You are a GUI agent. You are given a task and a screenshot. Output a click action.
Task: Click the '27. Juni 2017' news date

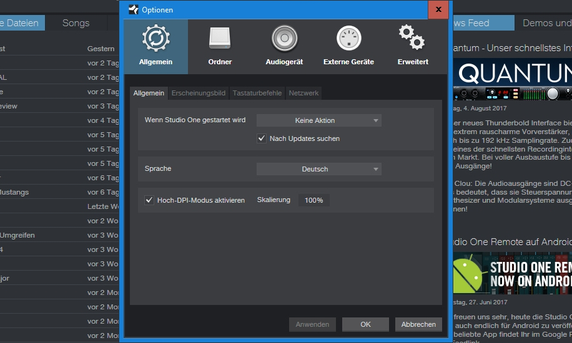(x=480, y=302)
